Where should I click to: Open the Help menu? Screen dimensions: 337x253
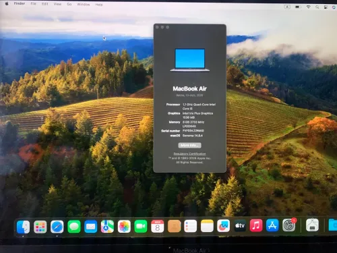[x=99, y=5]
